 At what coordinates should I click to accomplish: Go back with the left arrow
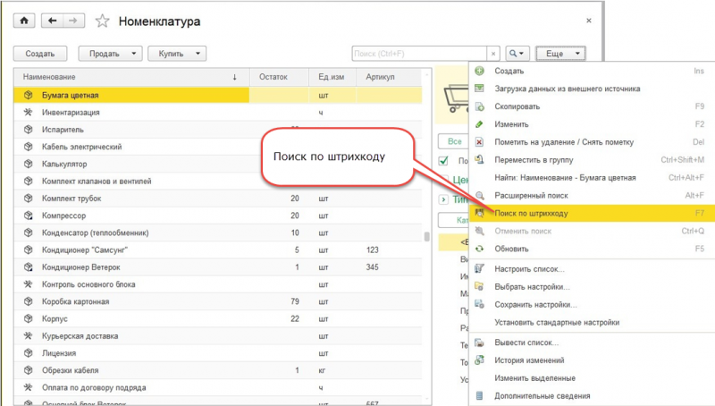tap(53, 20)
